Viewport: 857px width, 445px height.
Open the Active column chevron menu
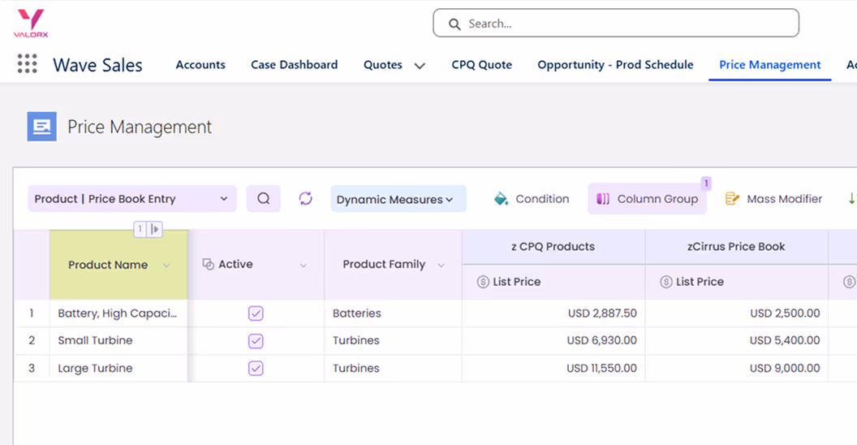point(304,266)
